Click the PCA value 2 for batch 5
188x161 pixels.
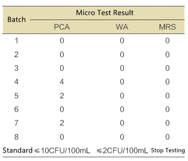click(62, 96)
